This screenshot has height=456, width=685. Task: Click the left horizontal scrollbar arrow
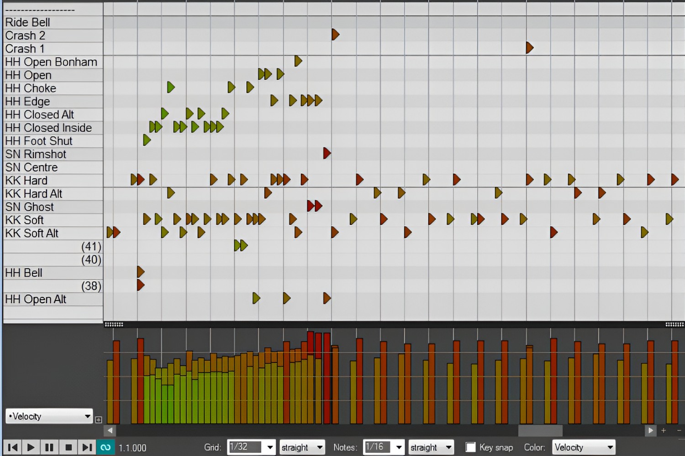click(110, 430)
